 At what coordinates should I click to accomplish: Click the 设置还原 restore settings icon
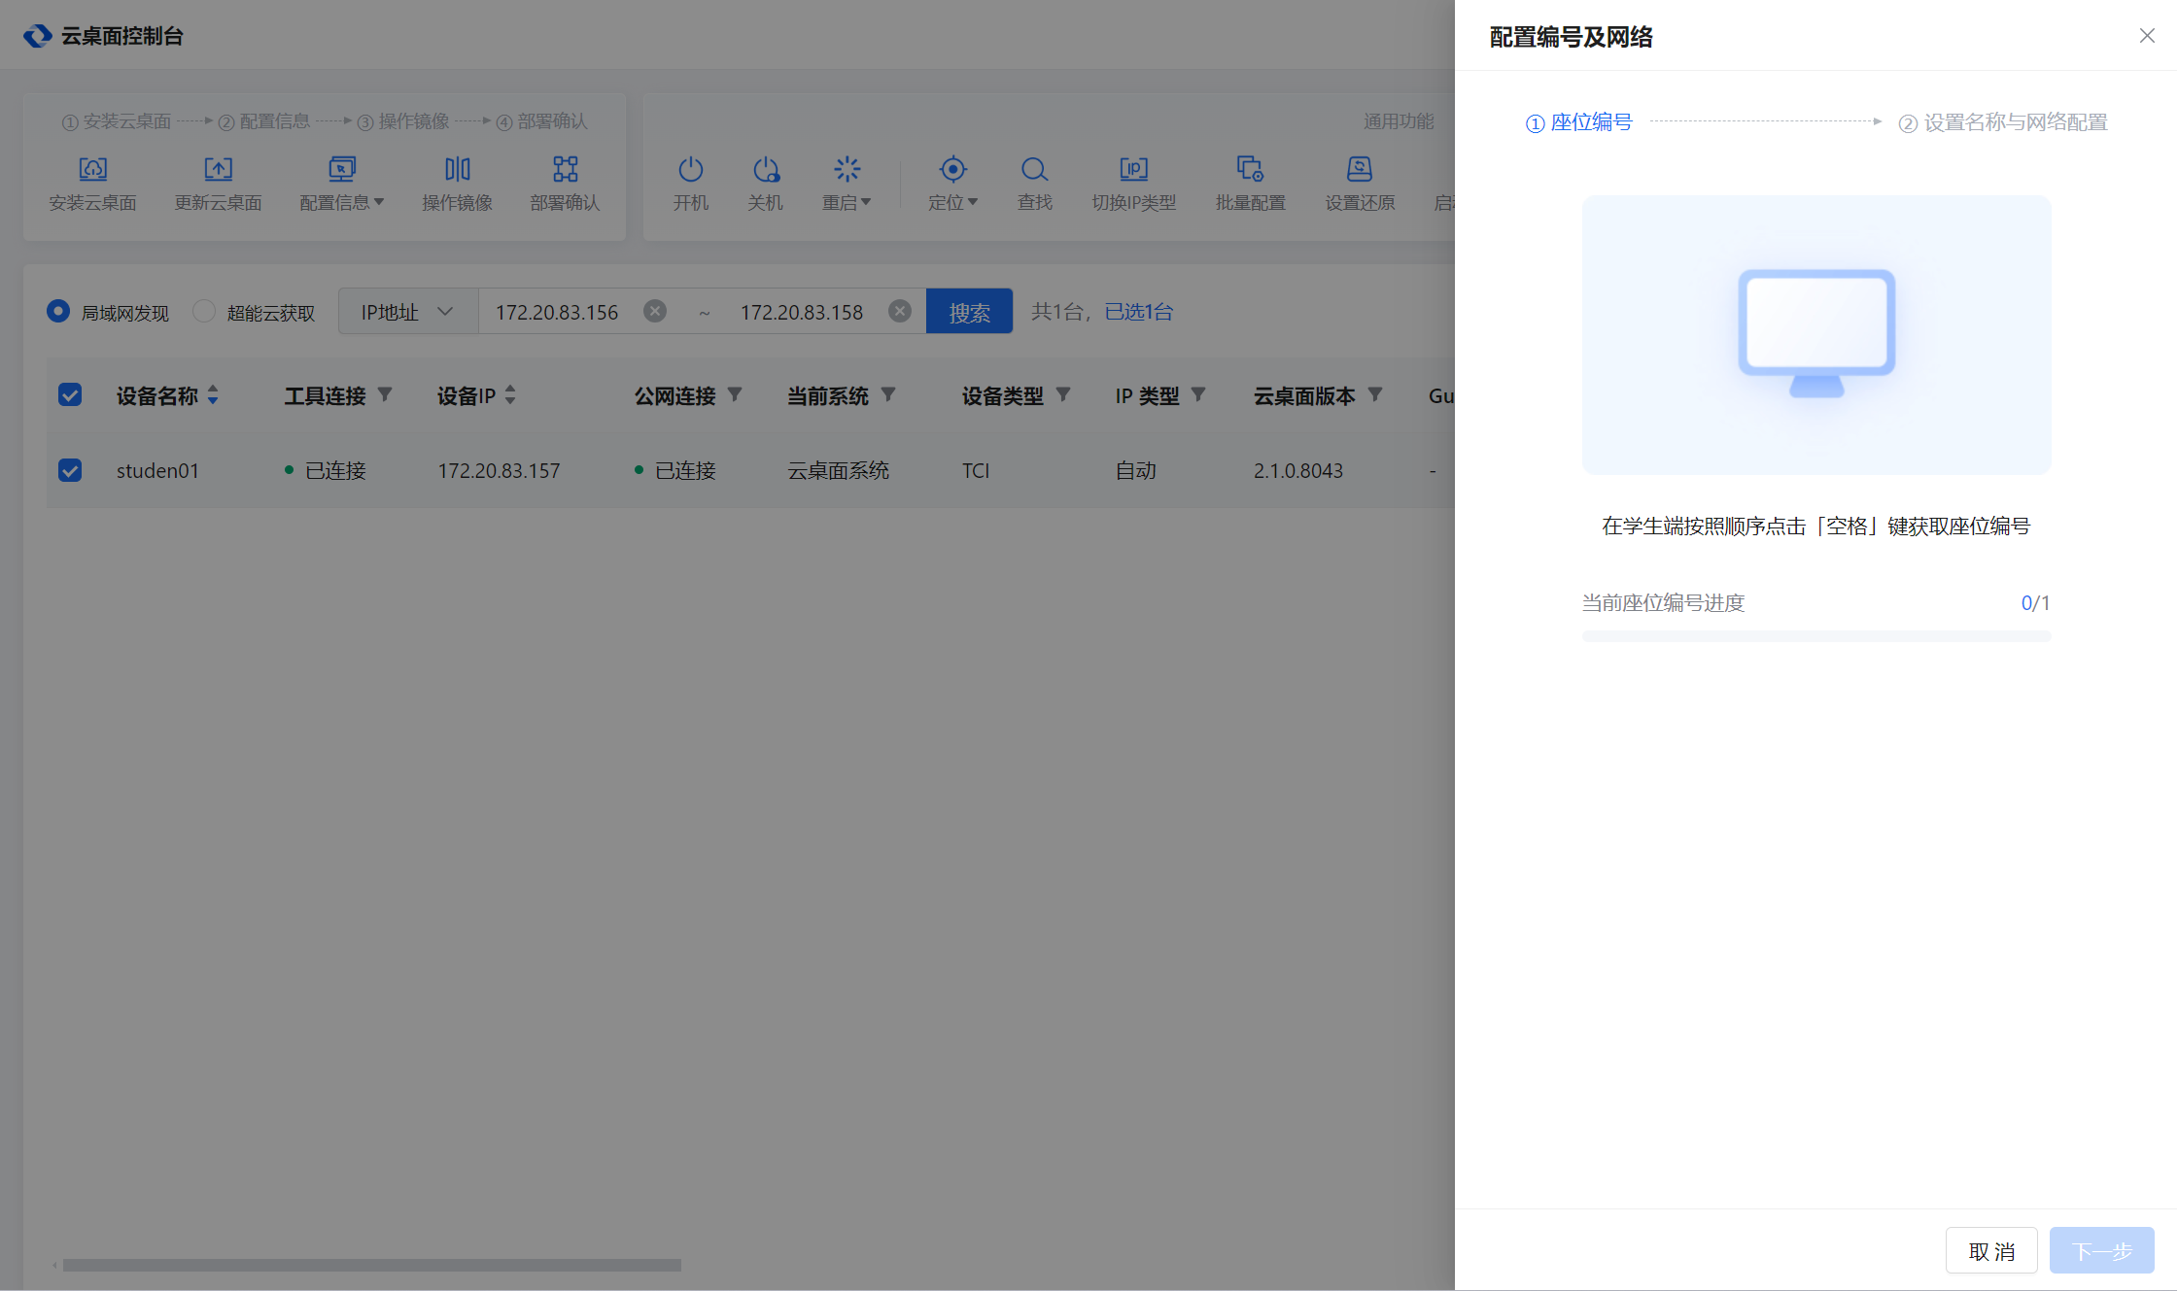click(x=1360, y=183)
